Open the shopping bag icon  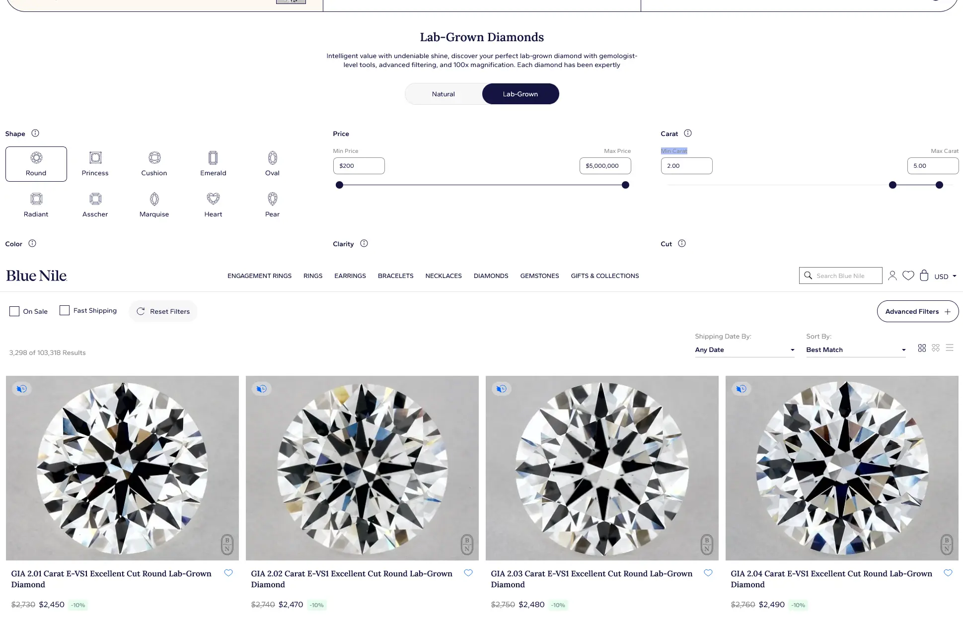click(924, 276)
